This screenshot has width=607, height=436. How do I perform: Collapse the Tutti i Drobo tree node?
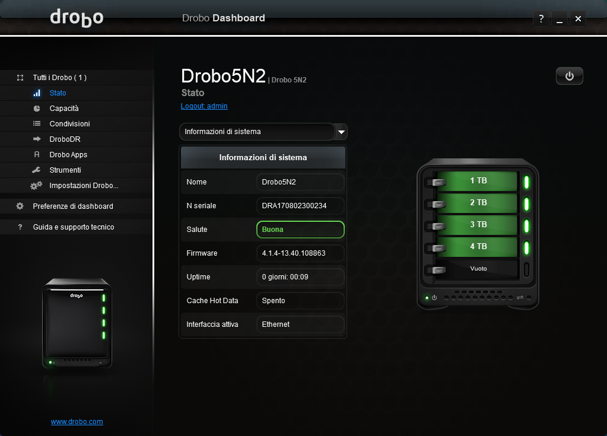click(20, 78)
